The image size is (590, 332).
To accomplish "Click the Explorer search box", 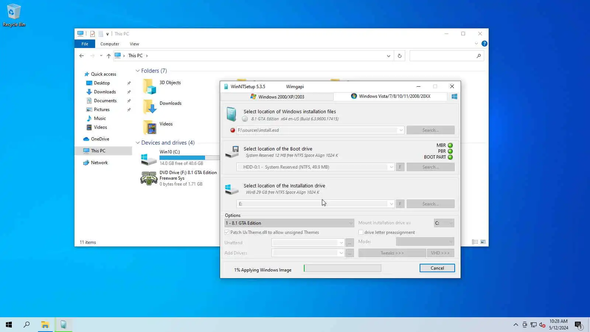I will pos(447,56).
